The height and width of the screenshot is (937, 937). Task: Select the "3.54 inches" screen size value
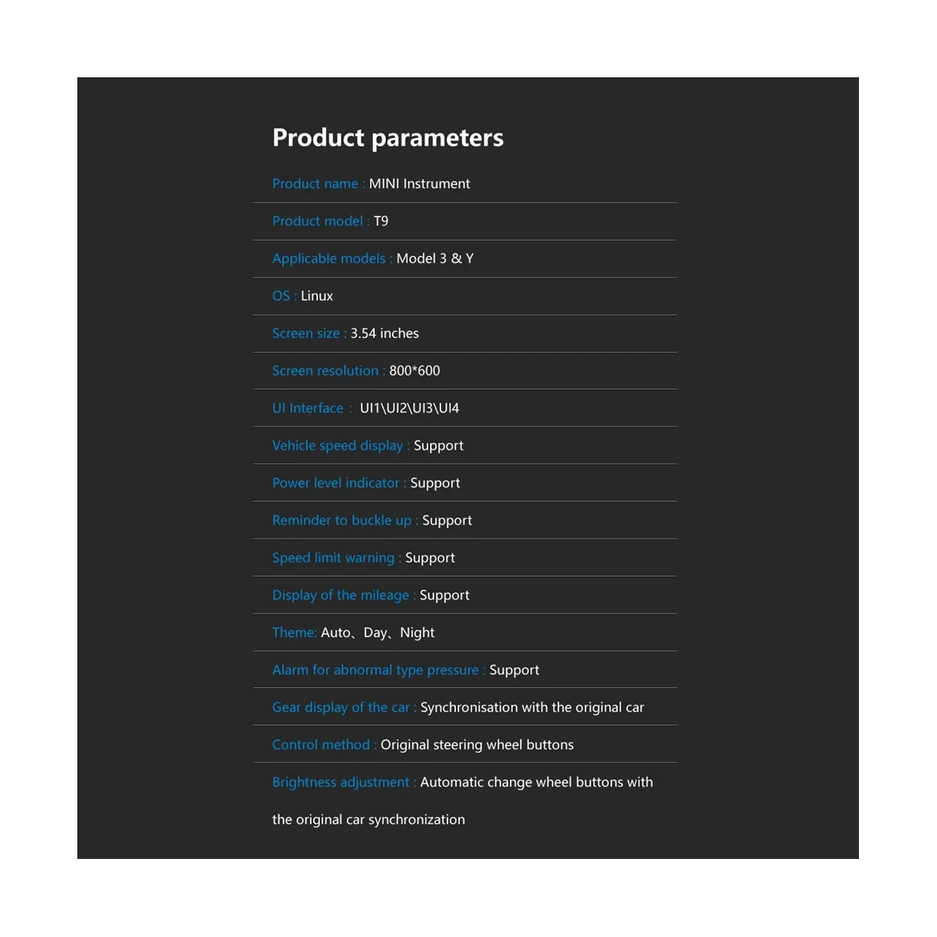pos(384,333)
